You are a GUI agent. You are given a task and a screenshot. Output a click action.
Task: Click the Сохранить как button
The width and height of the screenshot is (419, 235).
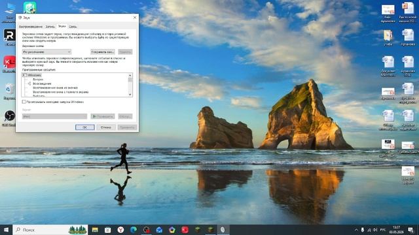click(103, 52)
